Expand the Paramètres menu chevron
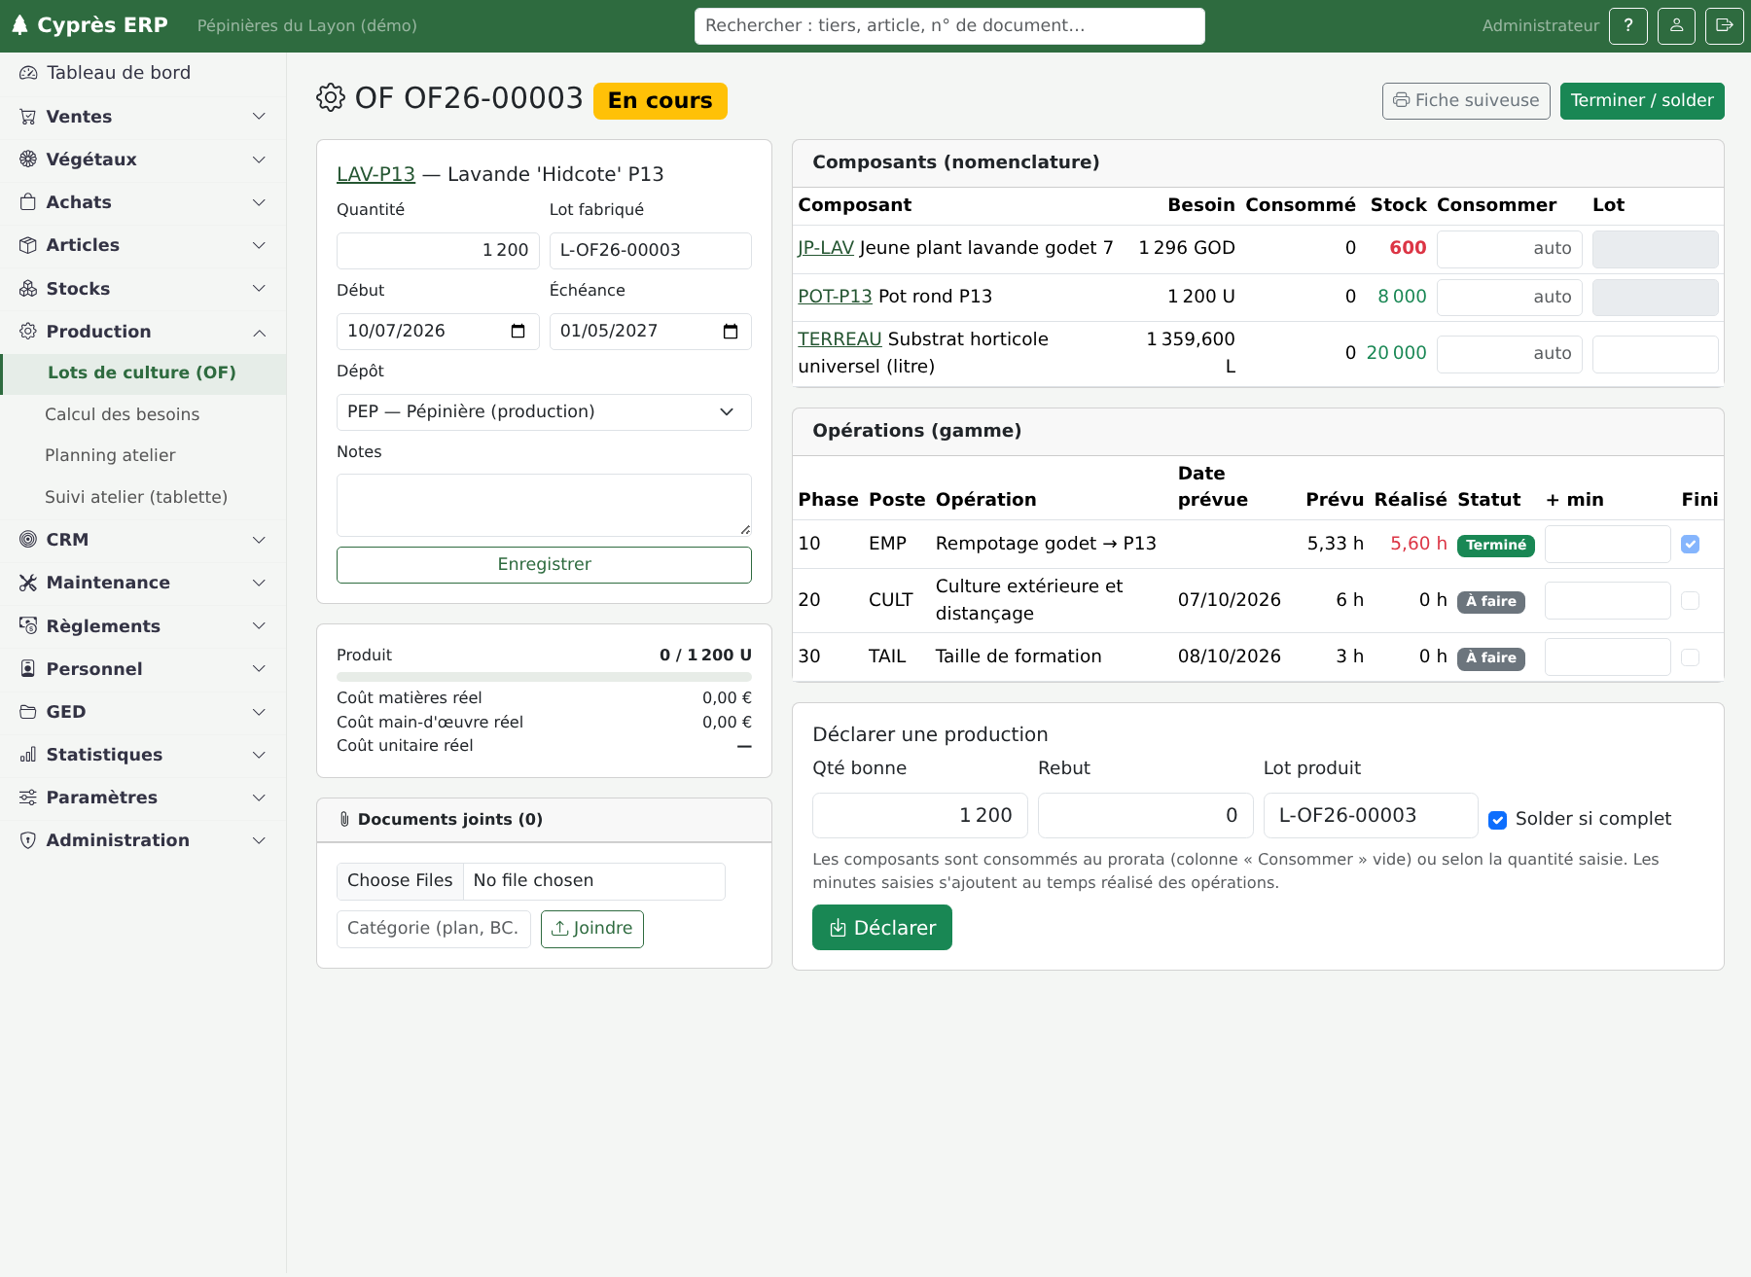The height and width of the screenshot is (1277, 1751). (x=259, y=798)
